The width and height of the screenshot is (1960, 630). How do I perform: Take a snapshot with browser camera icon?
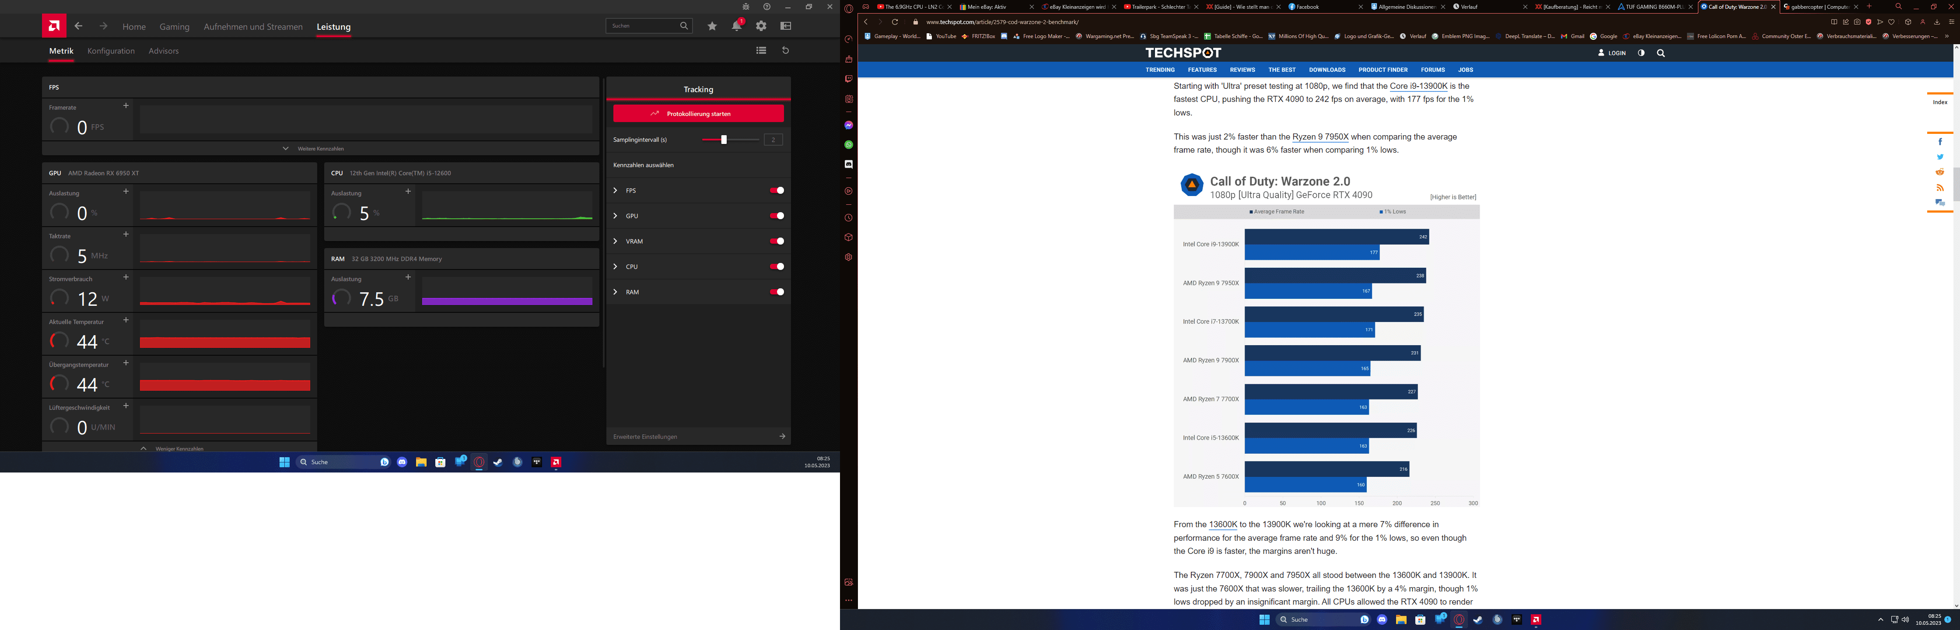pos(1857,22)
